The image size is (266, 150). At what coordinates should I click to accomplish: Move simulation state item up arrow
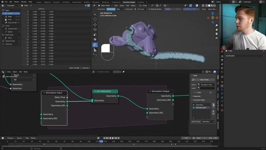click(213, 111)
